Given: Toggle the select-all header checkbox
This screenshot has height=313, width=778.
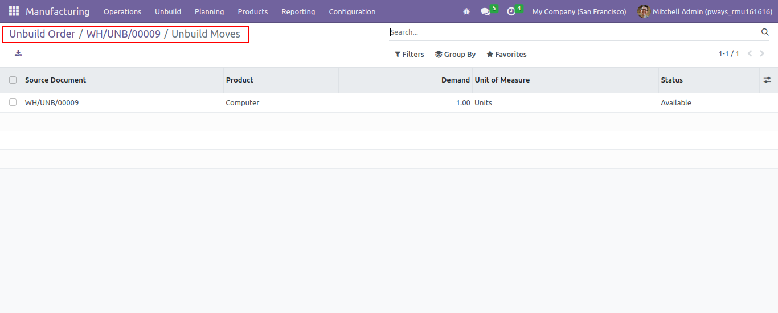Looking at the screenshot, I should (x=13, y=80).
